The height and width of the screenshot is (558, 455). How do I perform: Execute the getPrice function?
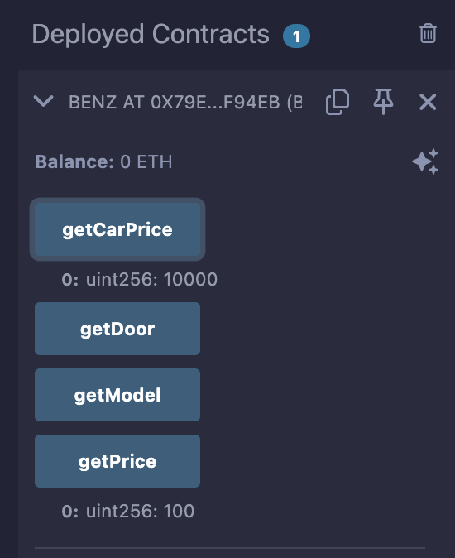117,461
